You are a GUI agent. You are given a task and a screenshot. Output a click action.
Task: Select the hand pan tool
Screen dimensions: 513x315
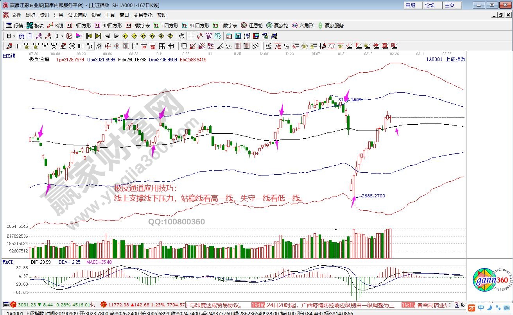click(182, 36)
